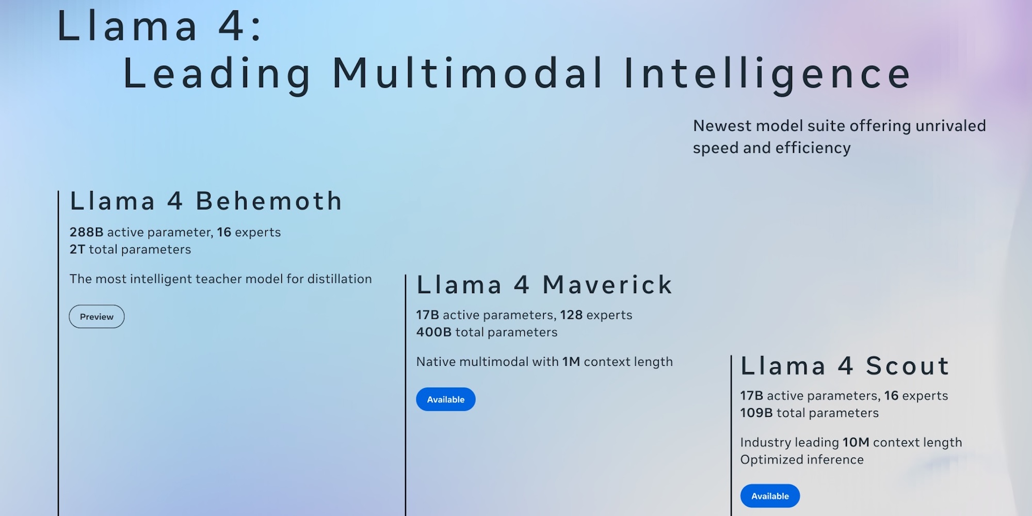Click the '400B total parameters' line

pyautogui.click(x=487, y=332)
